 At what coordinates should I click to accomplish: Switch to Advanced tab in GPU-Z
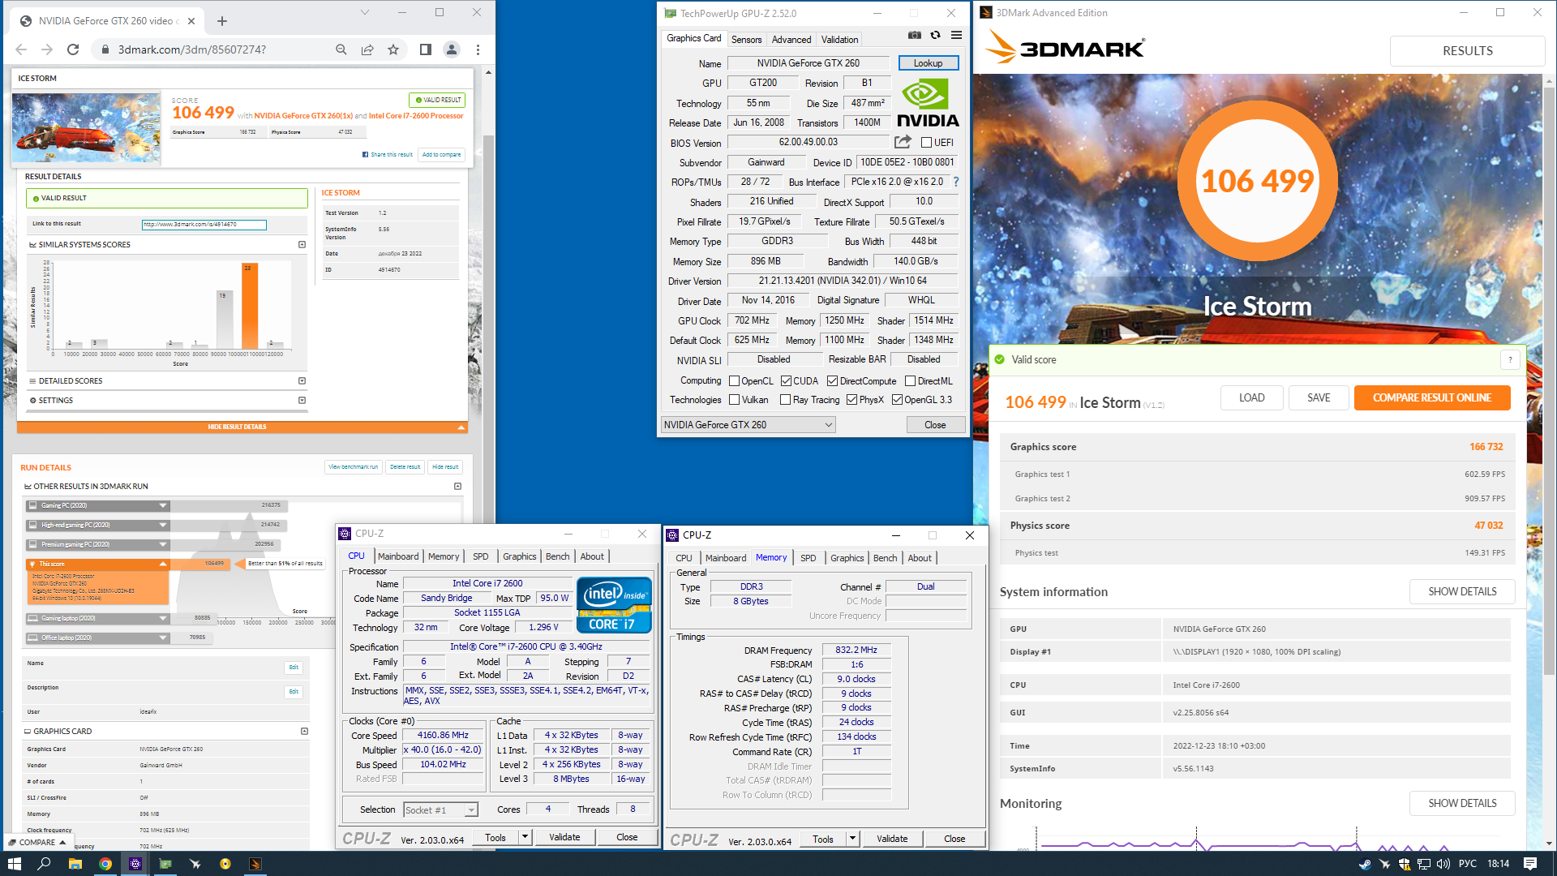pos(791,39)
